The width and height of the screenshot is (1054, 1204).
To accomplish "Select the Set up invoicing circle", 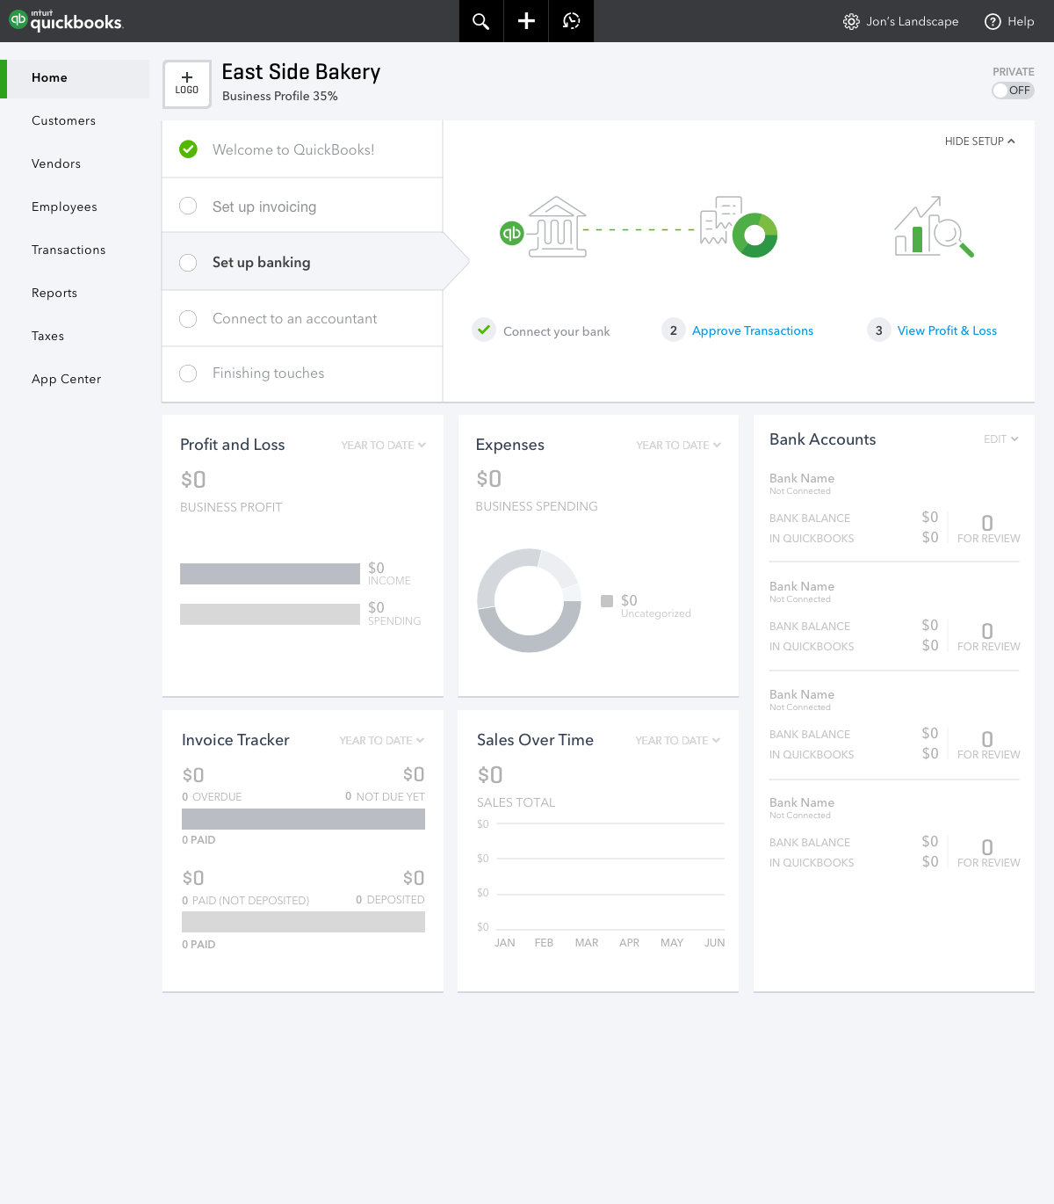I will click(x=188, y=206).
